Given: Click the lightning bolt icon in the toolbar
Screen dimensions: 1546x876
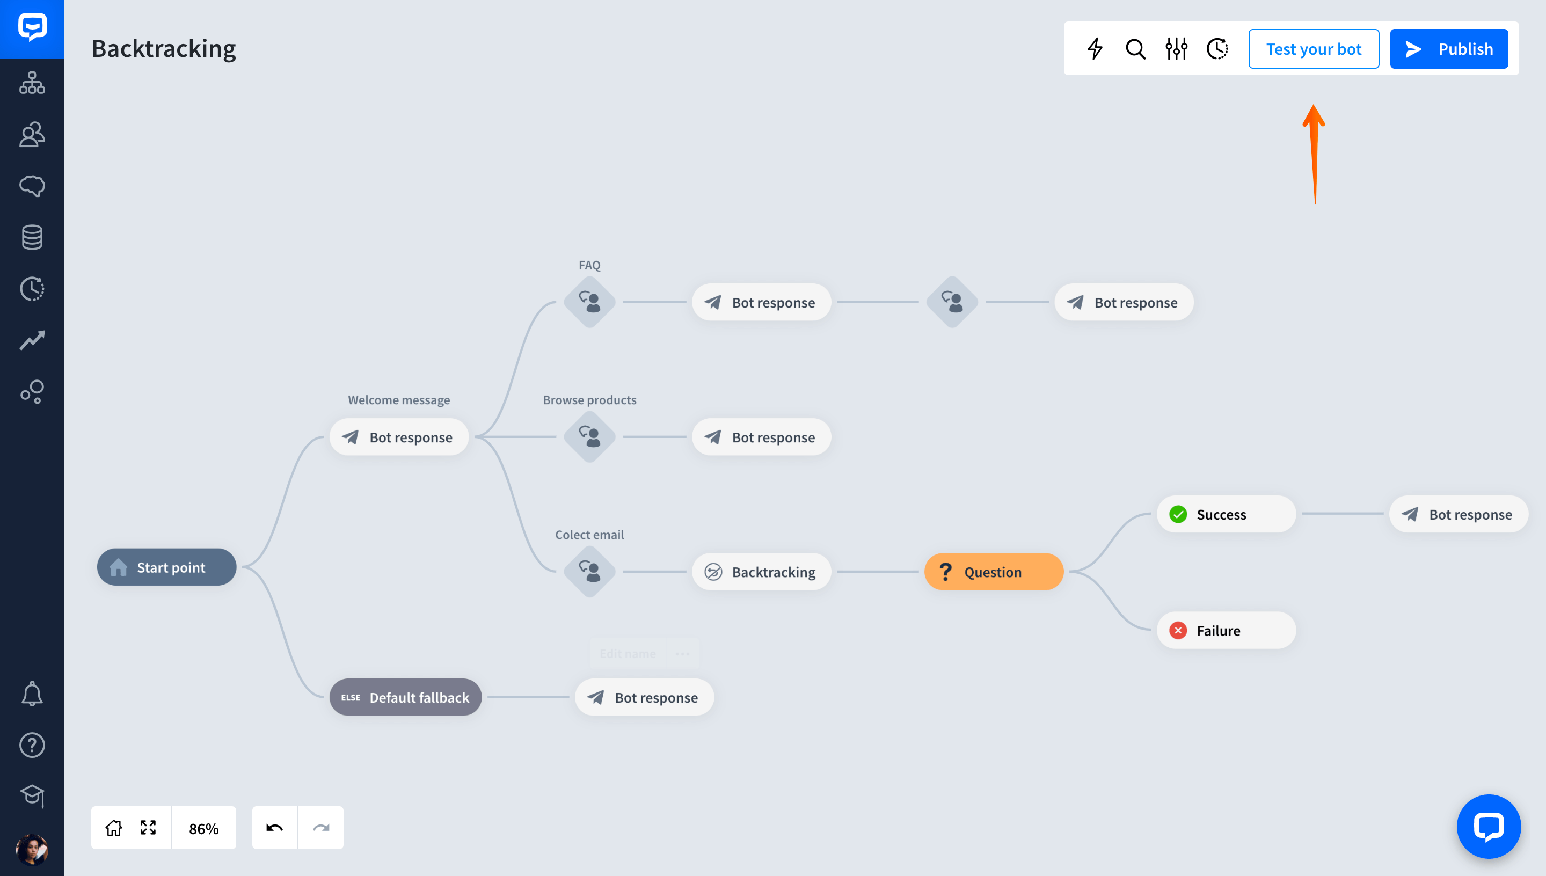Looking at the screenshot, I should pos(1095,49).
